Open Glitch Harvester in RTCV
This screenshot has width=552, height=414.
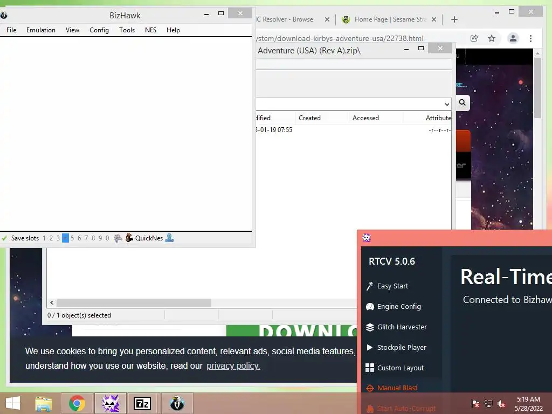click(402, 327)
